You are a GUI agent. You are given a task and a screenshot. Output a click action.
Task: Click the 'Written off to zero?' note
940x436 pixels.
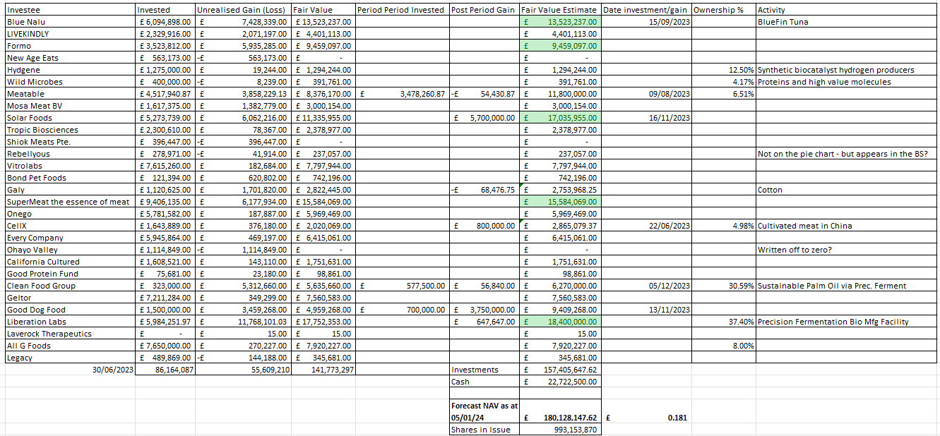pyautogui.click(x=847, y=250)
